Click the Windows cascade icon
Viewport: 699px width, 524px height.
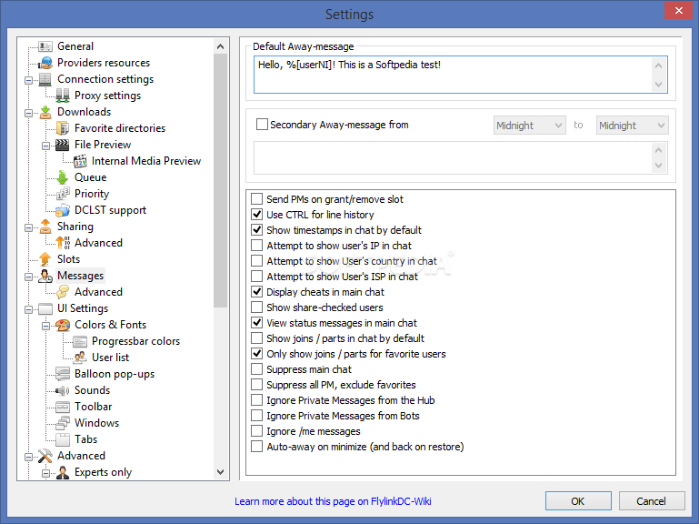click(63, 423)
